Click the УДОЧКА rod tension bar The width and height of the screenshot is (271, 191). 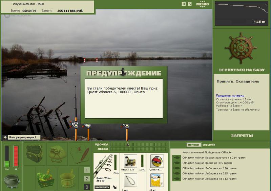[x=139, y=144]
